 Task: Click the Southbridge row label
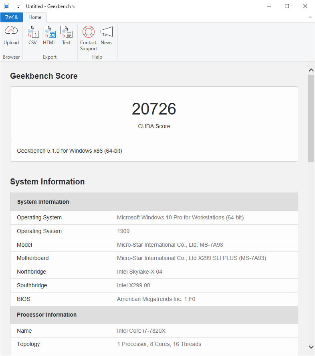tap(32, 285)
